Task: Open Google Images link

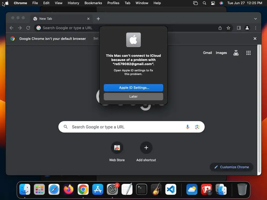Action: pos(221,53)
